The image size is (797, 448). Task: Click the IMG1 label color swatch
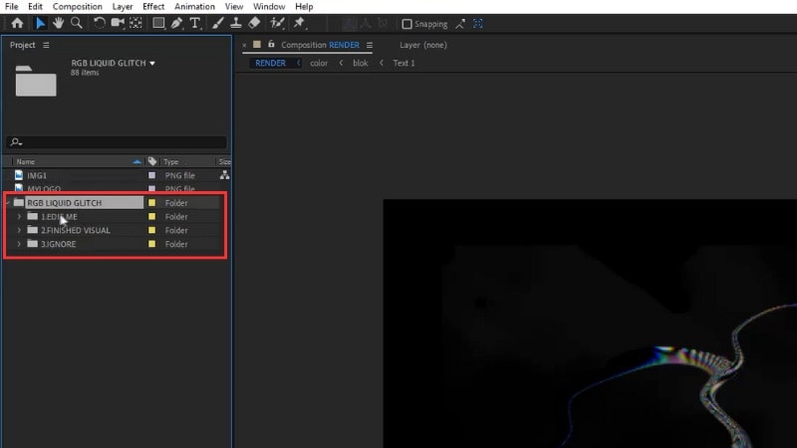click(152, 175)
